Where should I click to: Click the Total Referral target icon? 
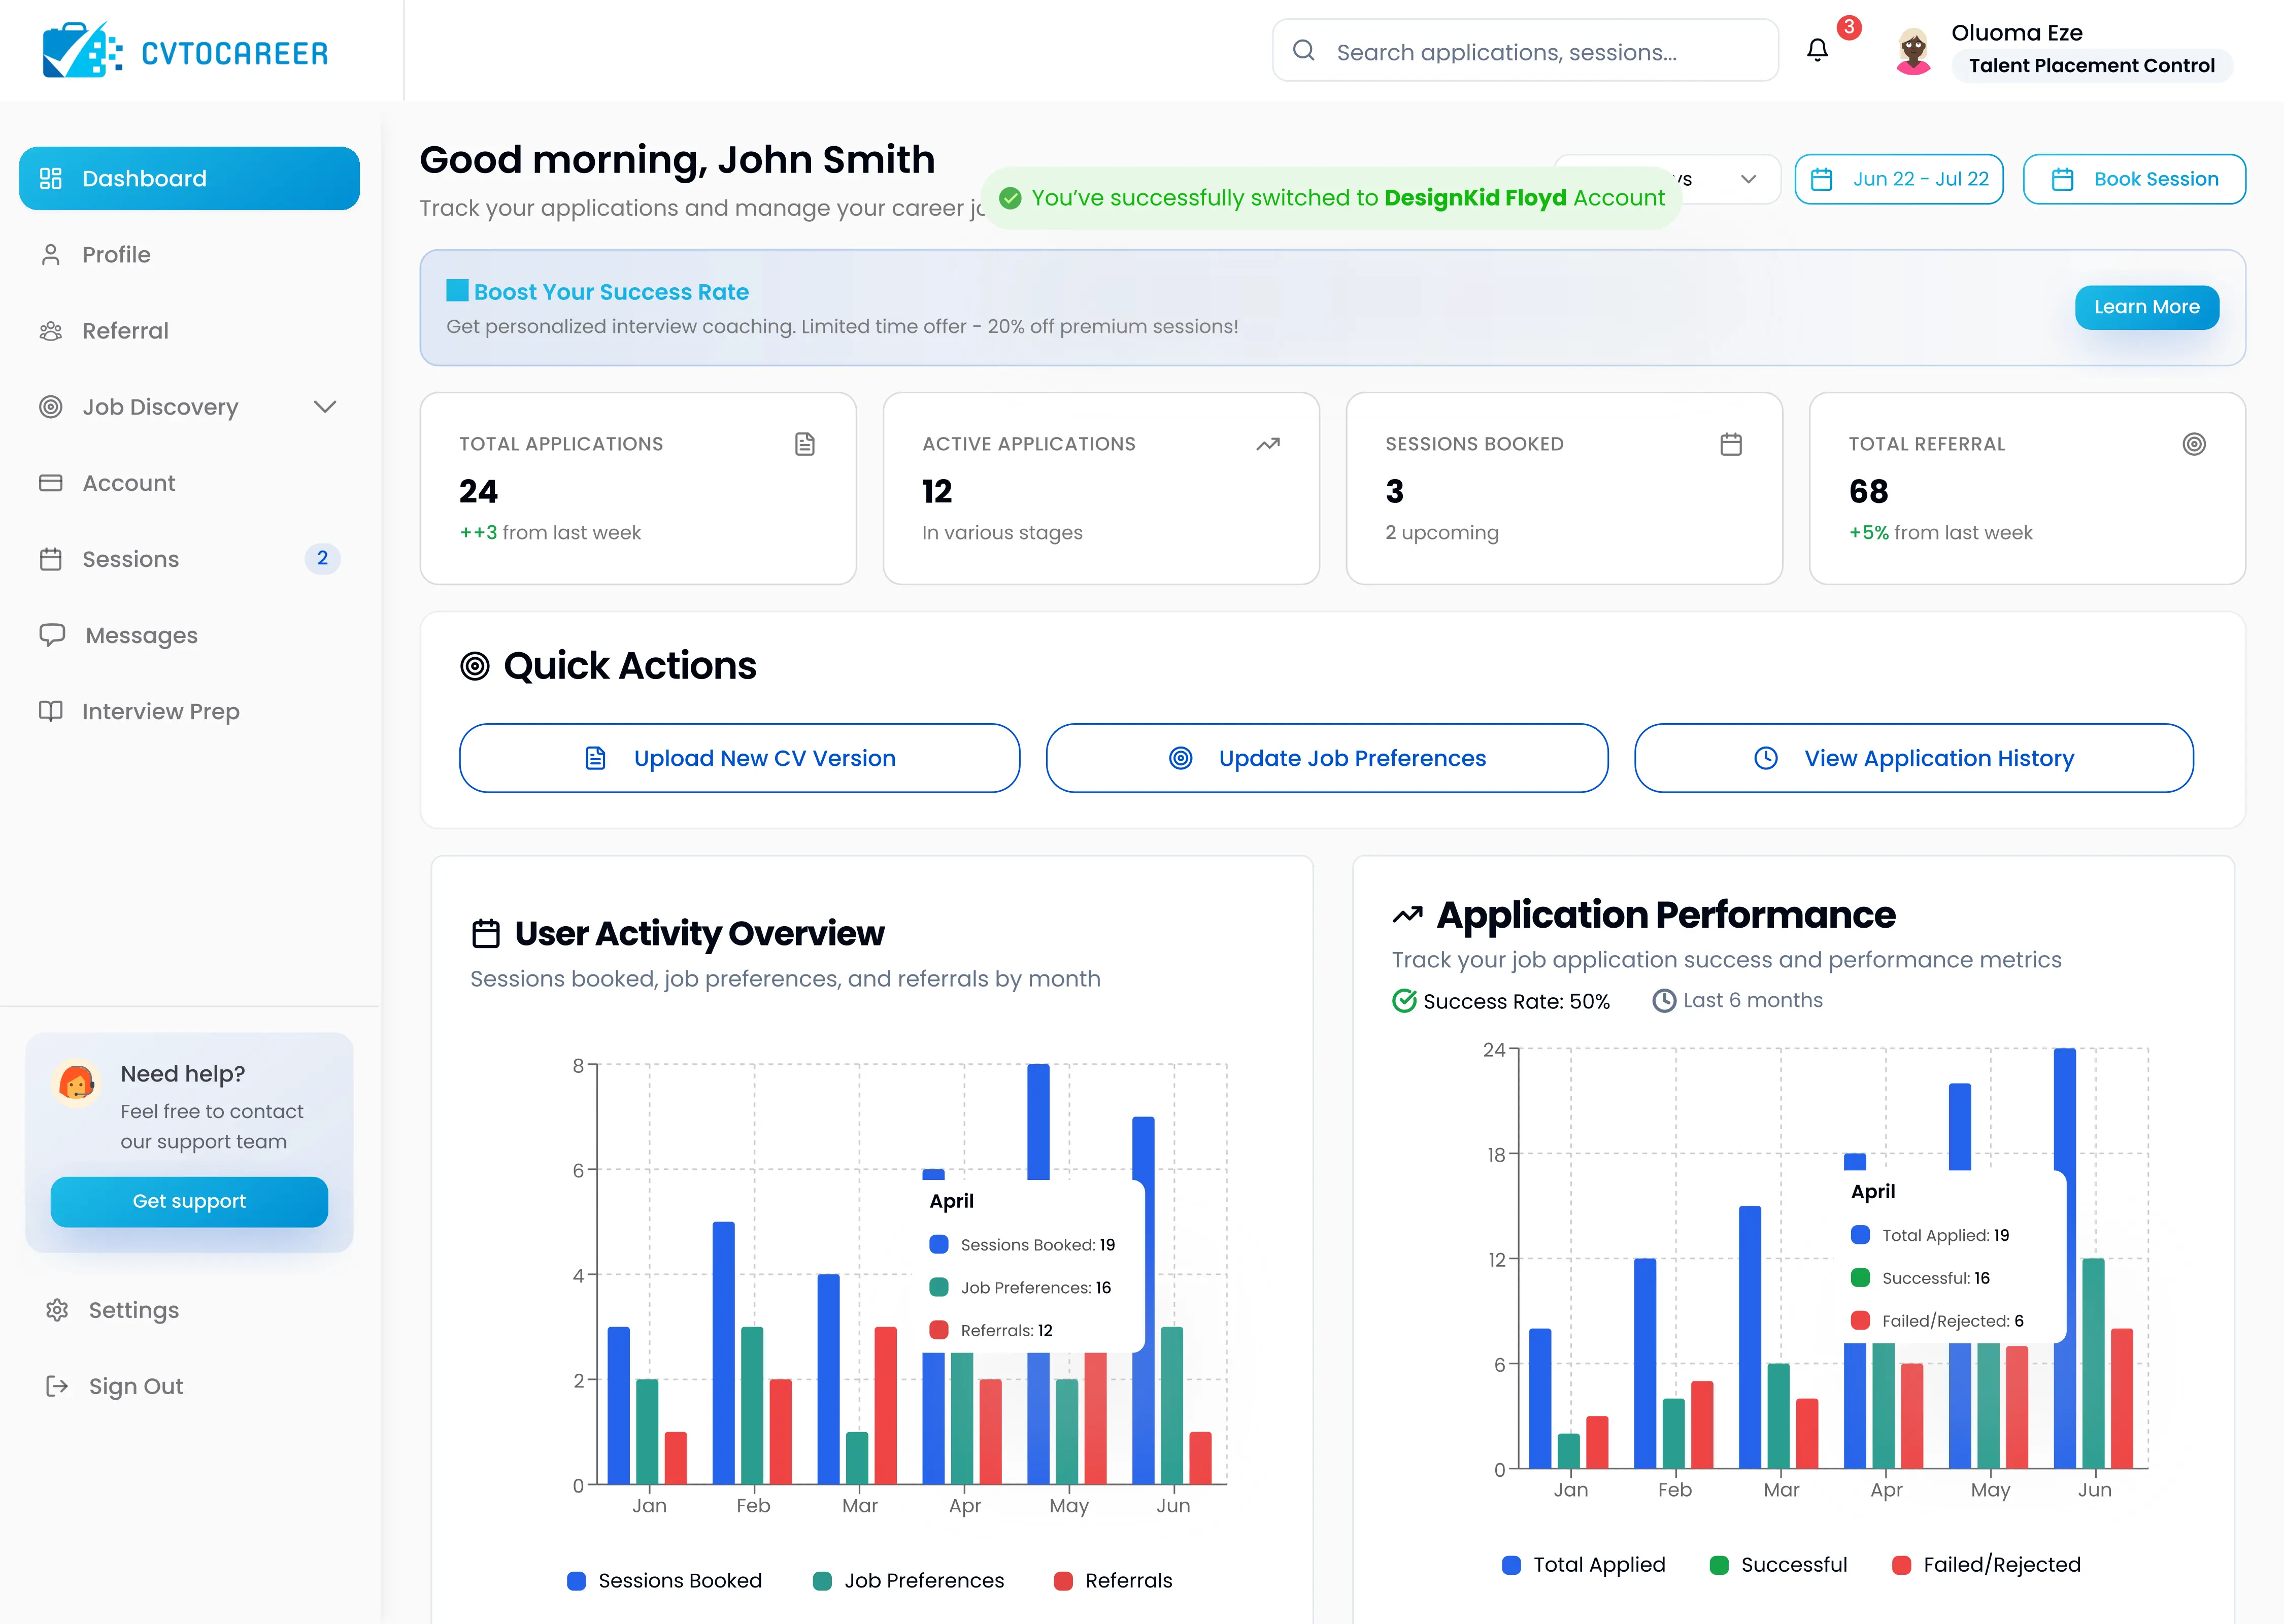(2194, 444)
